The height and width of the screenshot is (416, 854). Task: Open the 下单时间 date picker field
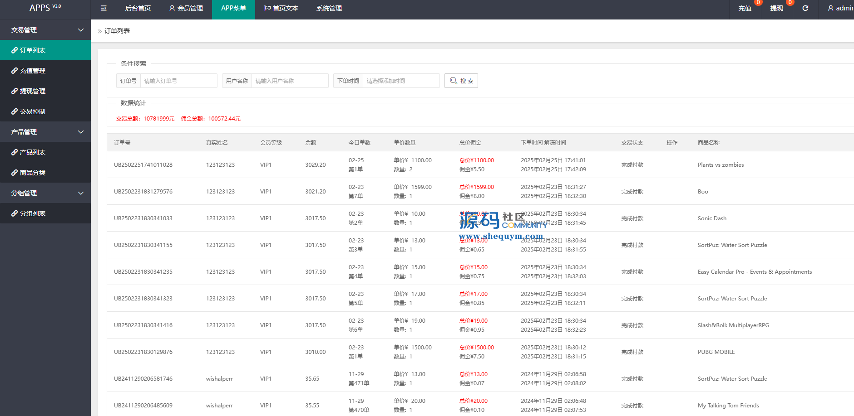point(401,81)
